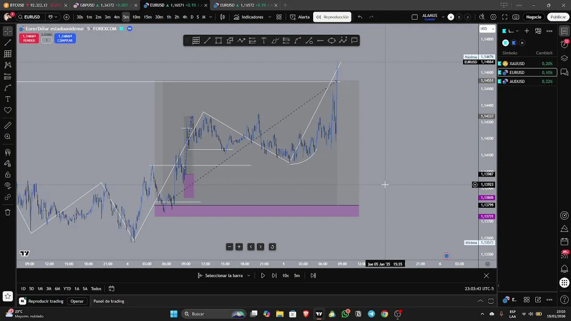Play the bar replay

point(263,276)
